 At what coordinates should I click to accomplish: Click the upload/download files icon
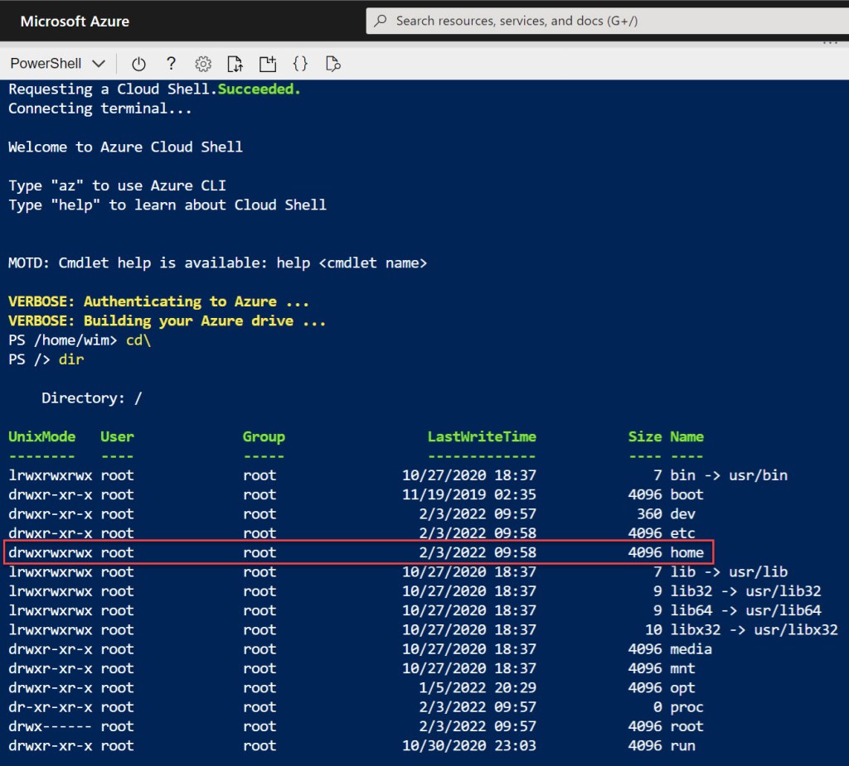pyautogui.click(x=235, y=64)
